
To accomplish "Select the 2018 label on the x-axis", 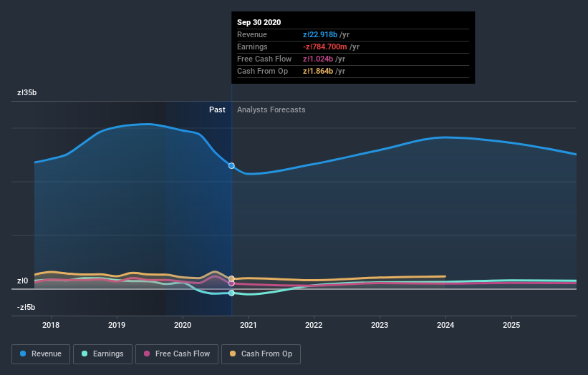I will point(51,325).
